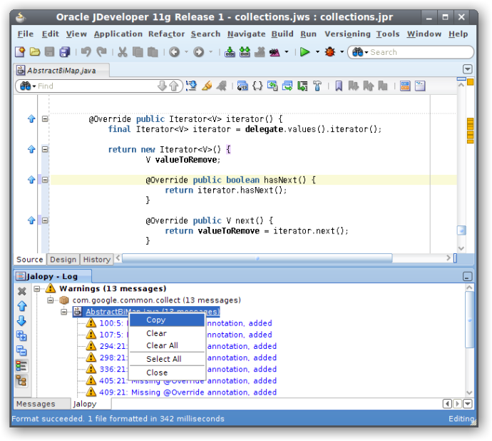Image resolution: width=492 pixels, height=441 pixels.
Task: Click the Collapse All icon in log sidebar
Action: tap(21, 350)
